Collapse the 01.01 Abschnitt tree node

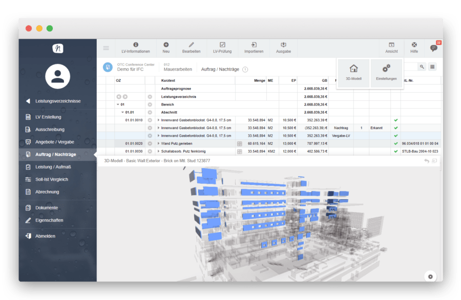(x=122, y=112)
